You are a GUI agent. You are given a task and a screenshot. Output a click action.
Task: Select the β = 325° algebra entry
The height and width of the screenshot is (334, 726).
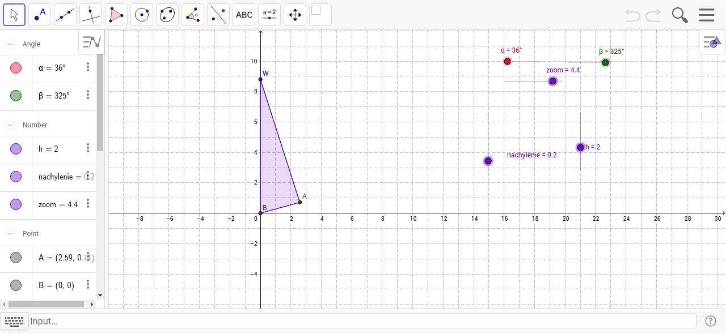coord(54,96)
